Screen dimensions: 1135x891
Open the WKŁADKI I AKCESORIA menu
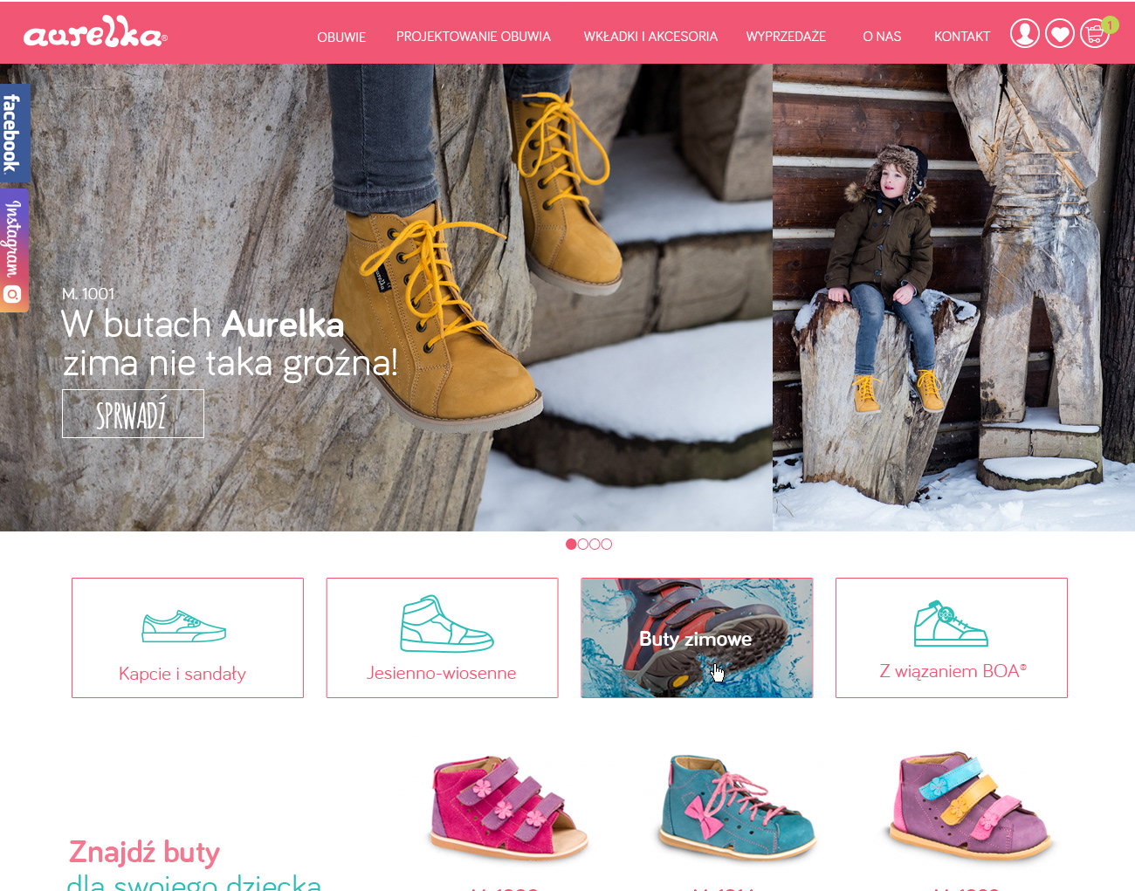pyautogui.click(x=650, y=37)
